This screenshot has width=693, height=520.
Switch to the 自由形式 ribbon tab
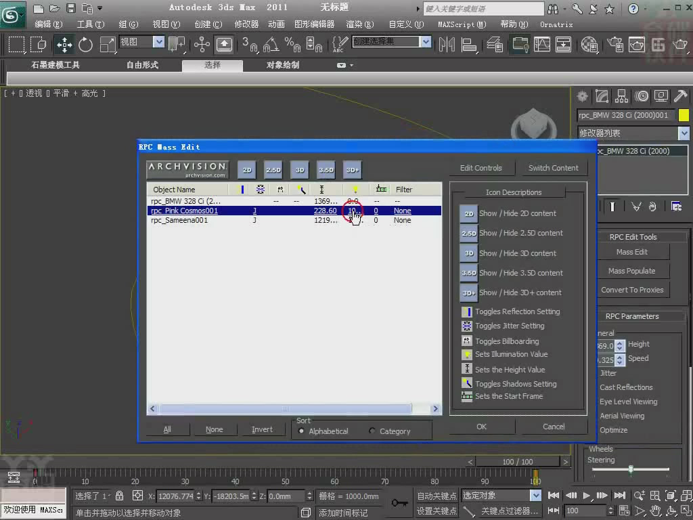[x=142, y=65]
